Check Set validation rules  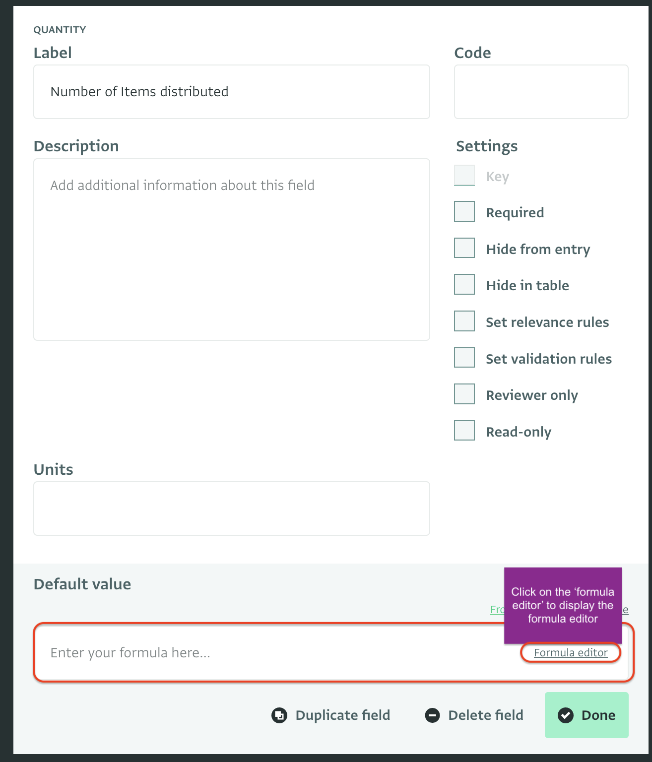pos(463,357)
